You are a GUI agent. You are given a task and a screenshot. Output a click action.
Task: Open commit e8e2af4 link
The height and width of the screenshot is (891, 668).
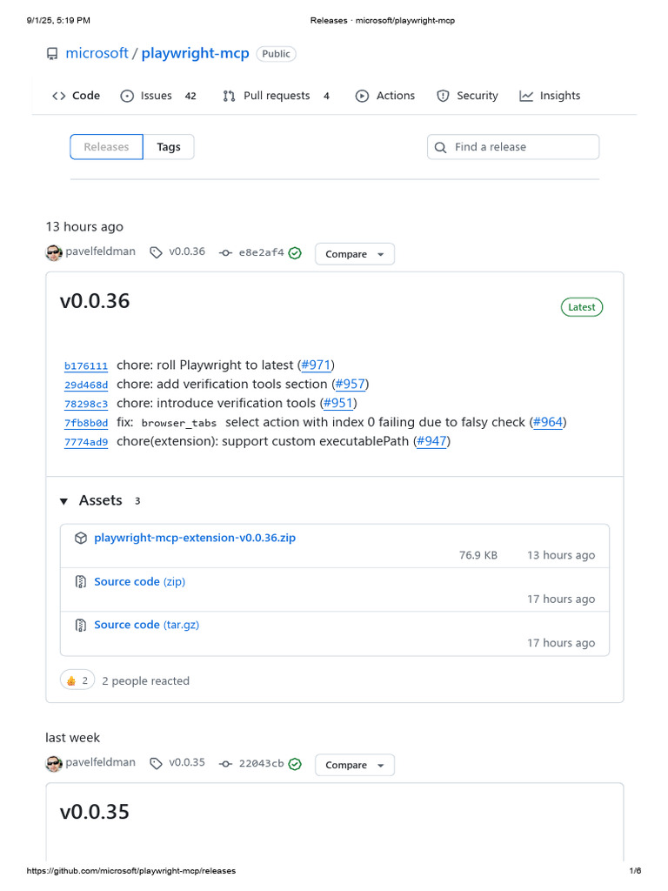pyautogui.click(x=261, y=253)
